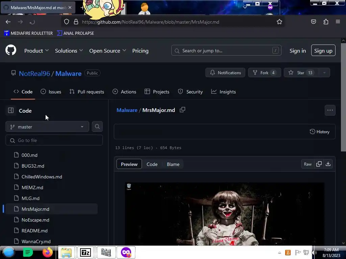Open Raw file view
The width and height of the screenshot is (346, 259).
[x=307, y=164]
